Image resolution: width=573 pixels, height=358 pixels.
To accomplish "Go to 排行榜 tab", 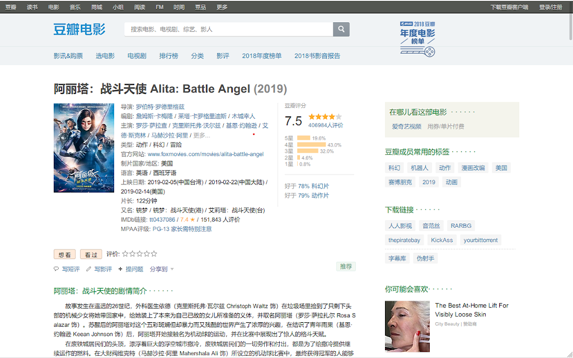I will pos(169,56).
